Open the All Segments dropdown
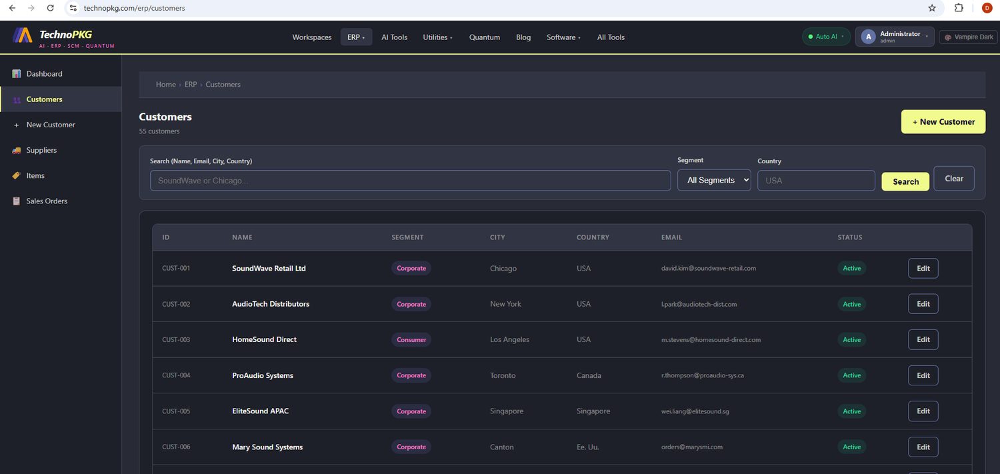The height and width of the screenshot is (474, 1000). [x=714, y=180]
